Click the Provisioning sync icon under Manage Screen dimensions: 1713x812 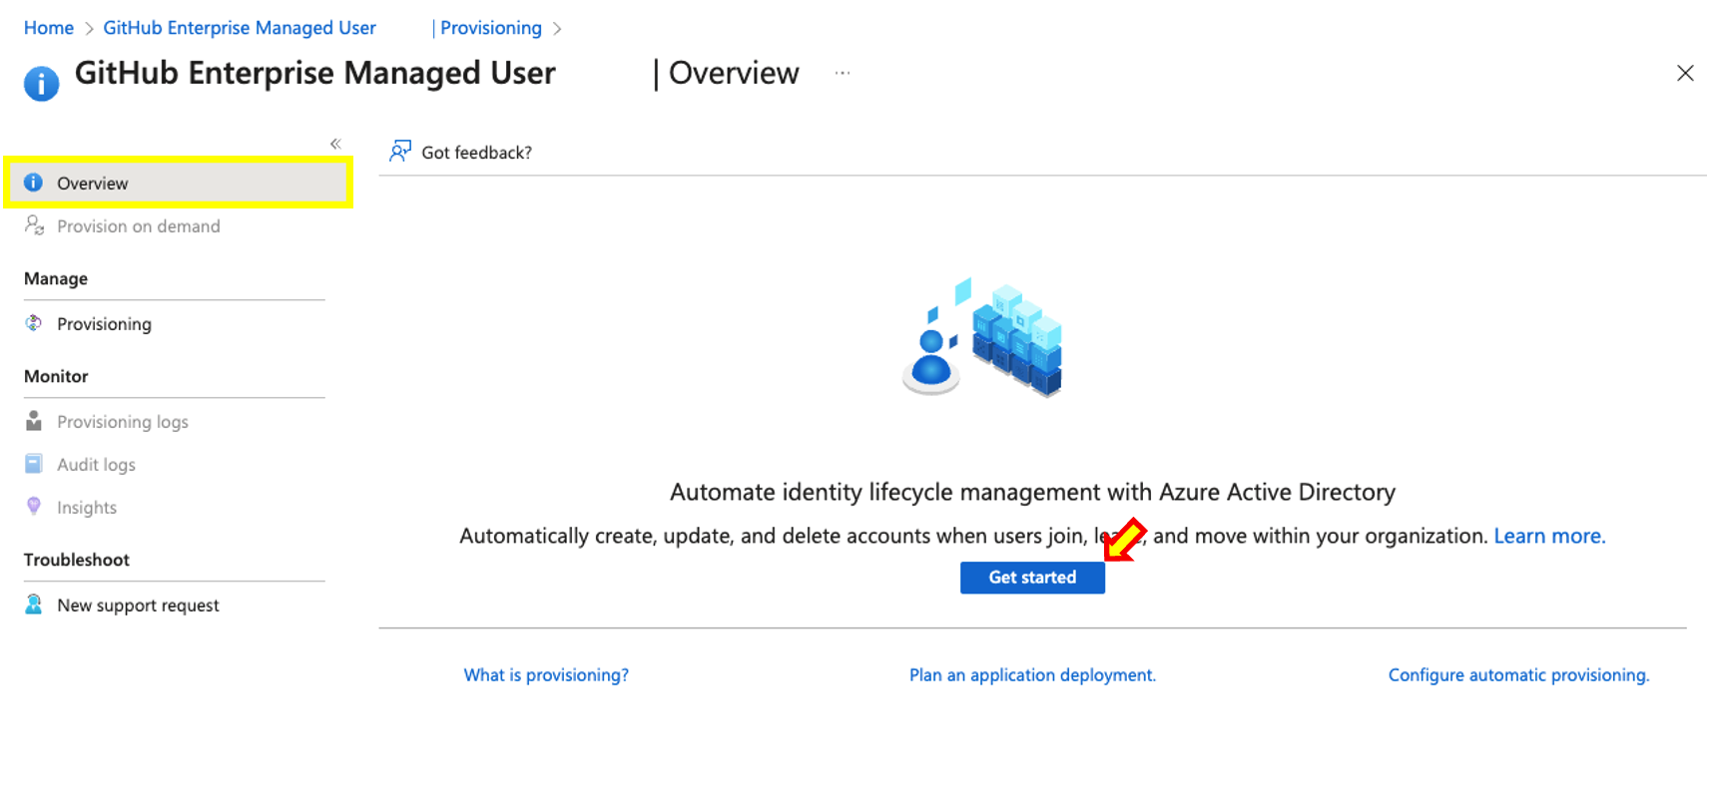coord(33,323)
